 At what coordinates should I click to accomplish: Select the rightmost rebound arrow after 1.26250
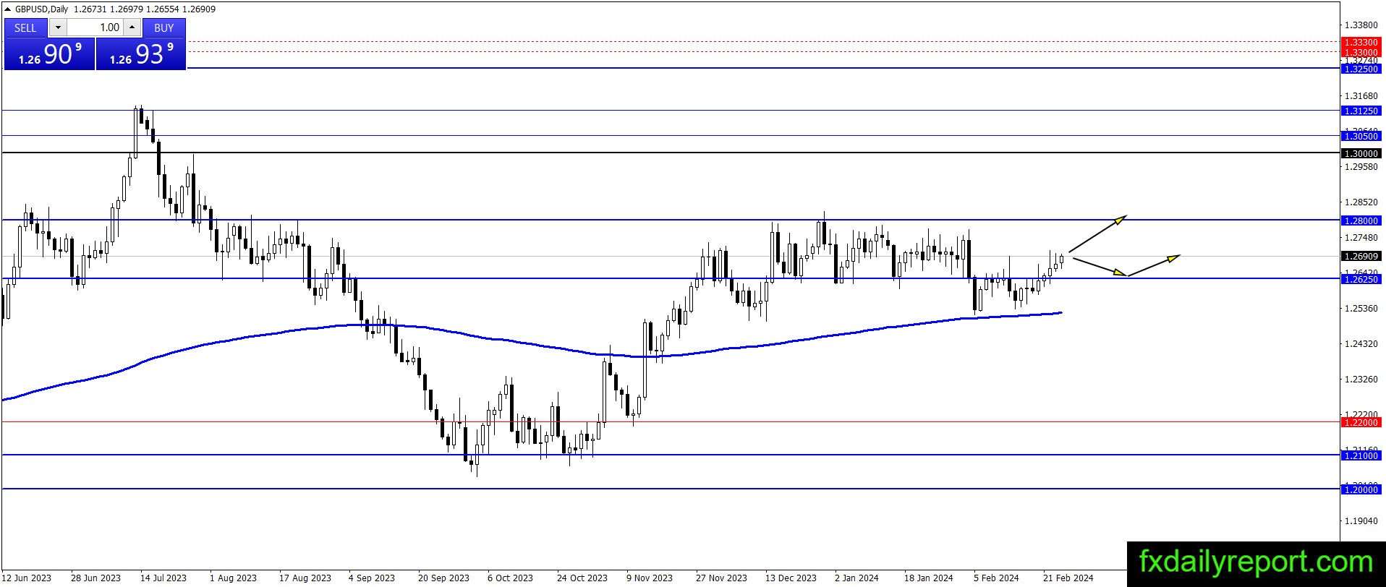point(1154,265)
